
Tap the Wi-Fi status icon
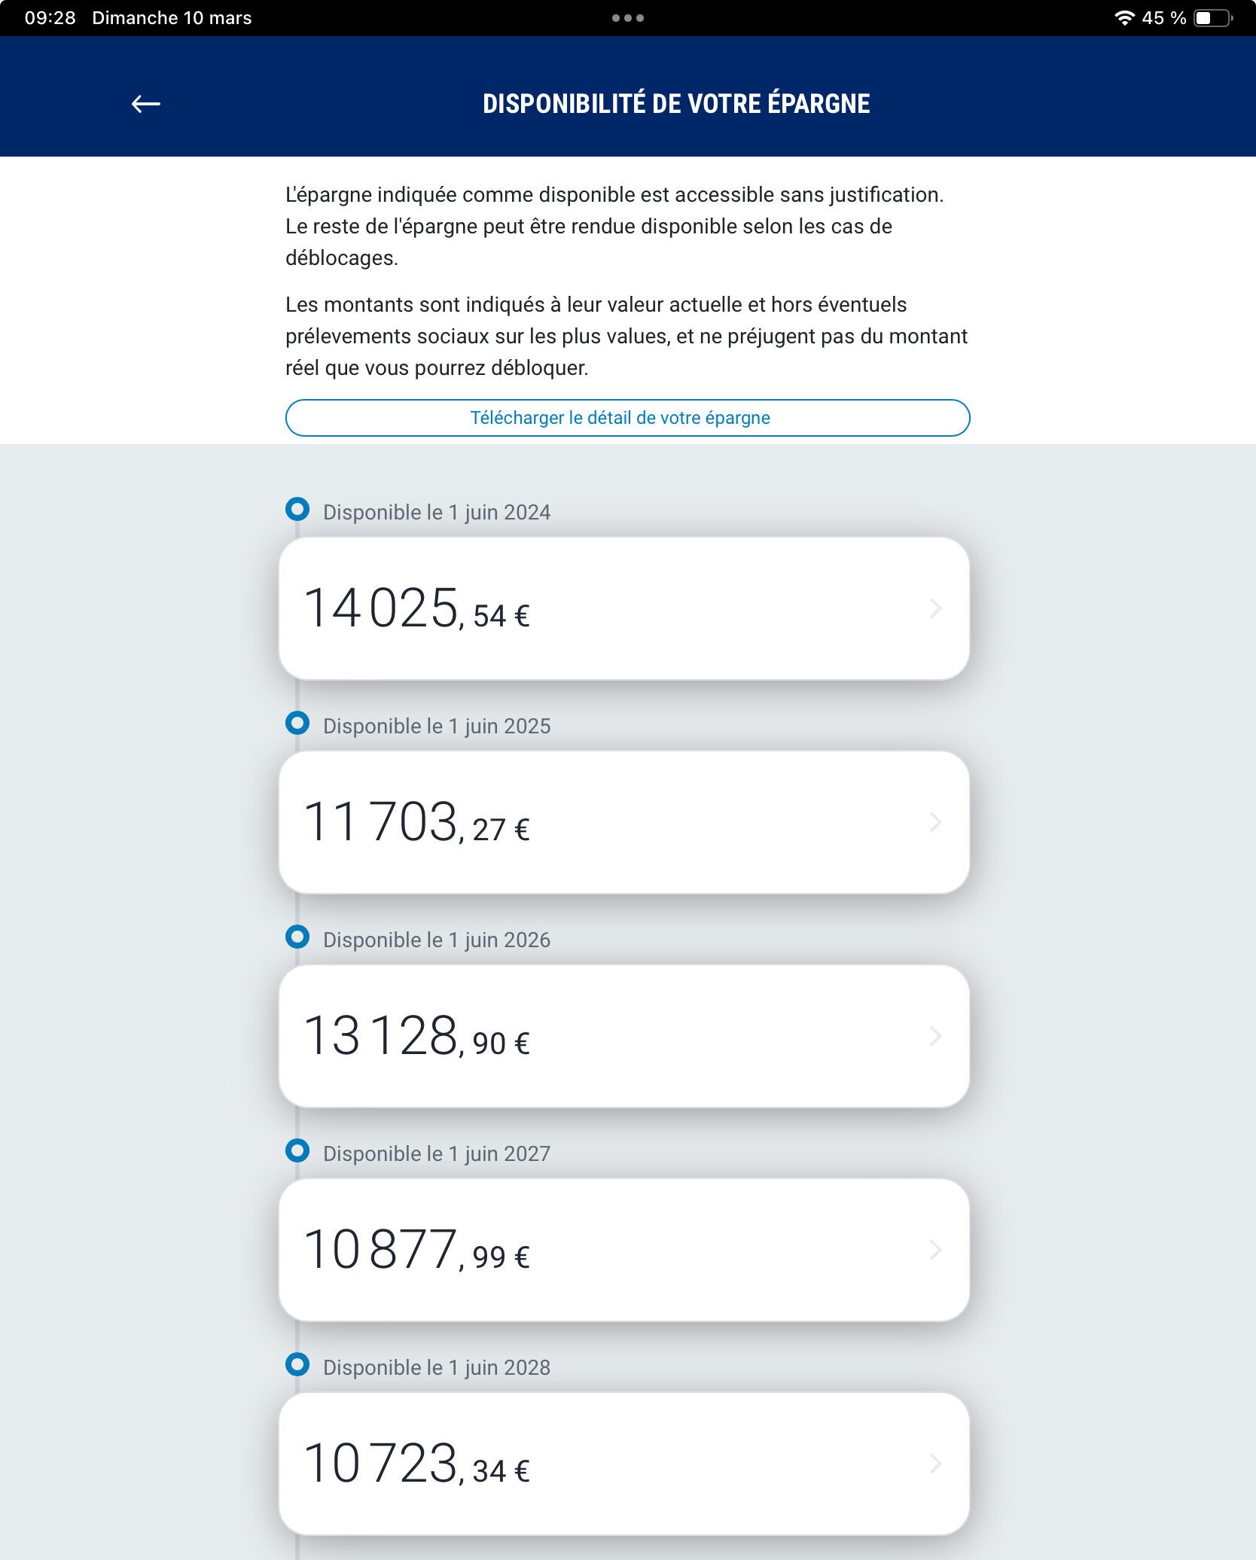coord(1124,18)
